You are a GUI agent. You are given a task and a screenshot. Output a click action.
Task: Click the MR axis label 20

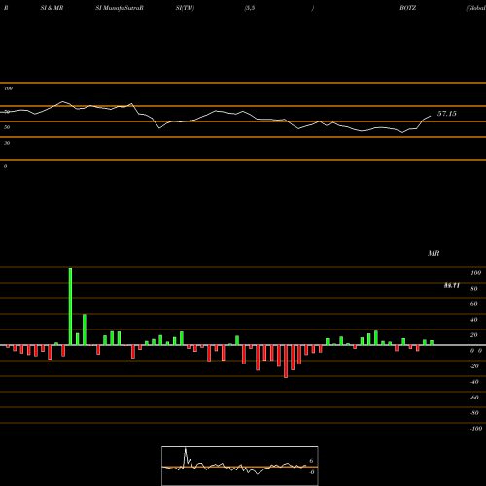[473, 335]
